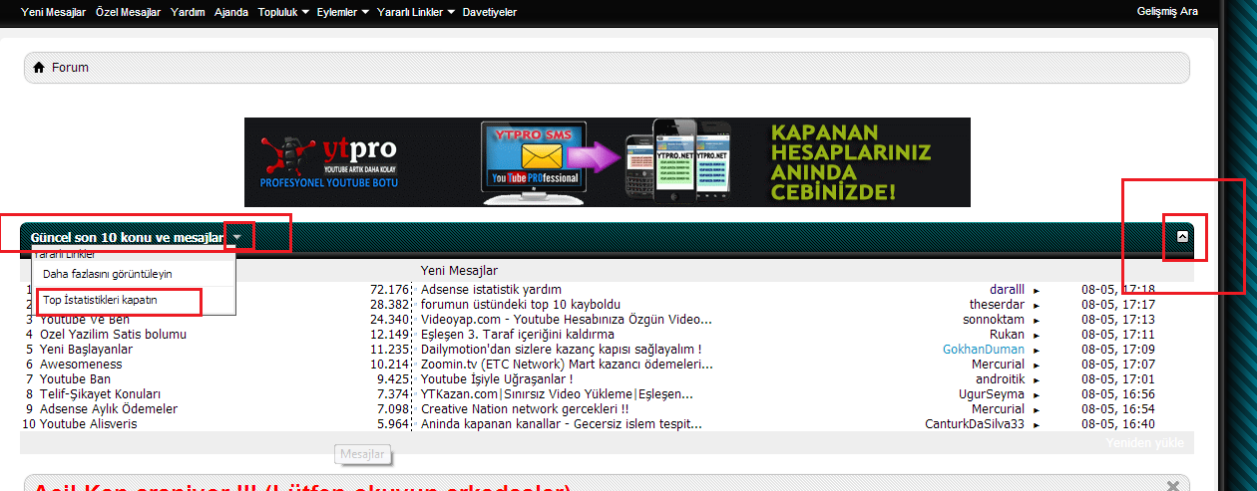Click Yeniden yükle reload link
1257x491 pixels.
[x=1145, y=444]
